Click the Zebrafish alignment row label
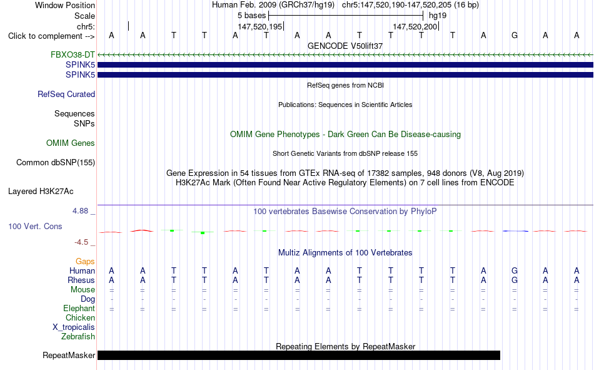594x370 pixels. pos(78,337)
